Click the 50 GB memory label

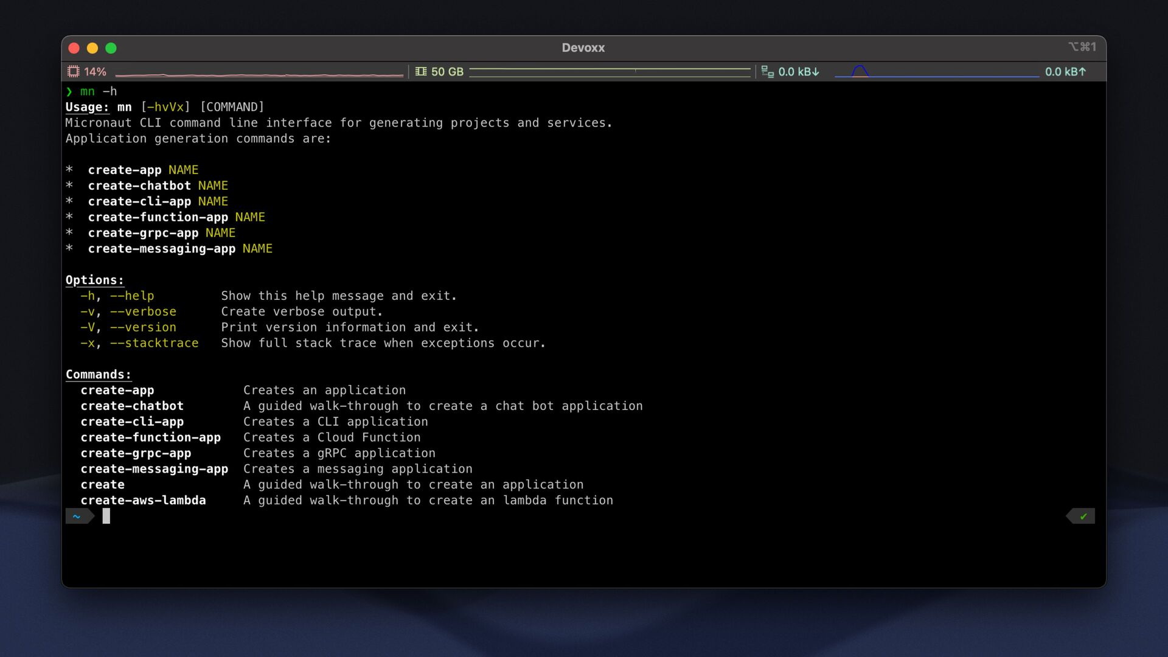pyautogui.click(x=447, y=72)
